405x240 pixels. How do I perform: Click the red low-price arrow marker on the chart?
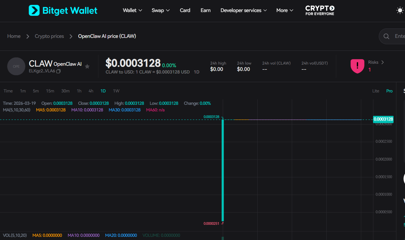[x=222, y=223]
